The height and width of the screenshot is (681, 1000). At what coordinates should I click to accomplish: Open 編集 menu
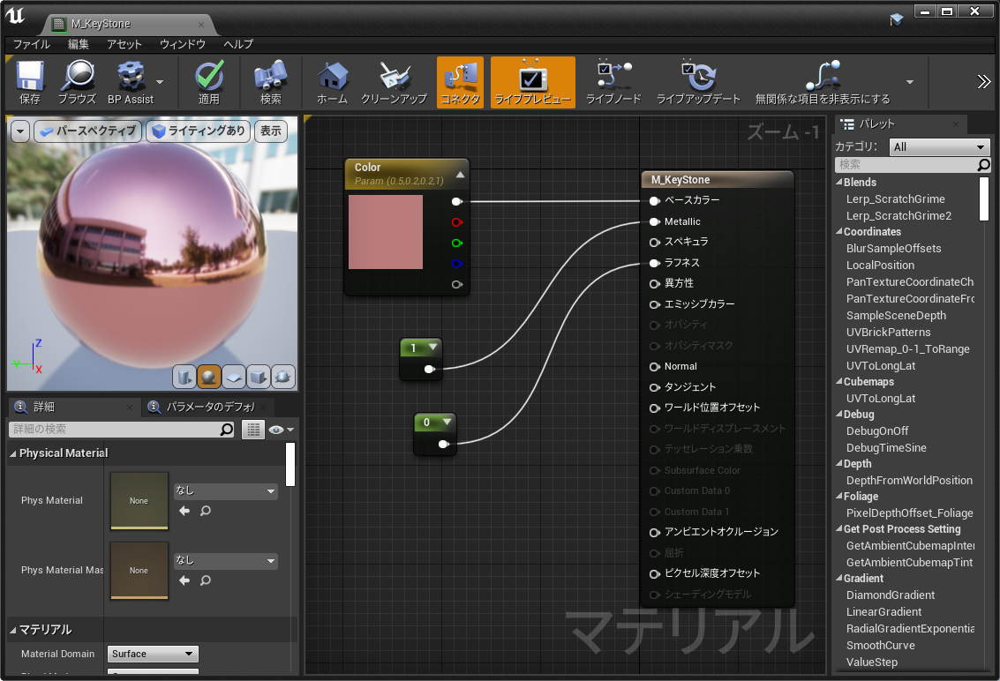[79, 44]
